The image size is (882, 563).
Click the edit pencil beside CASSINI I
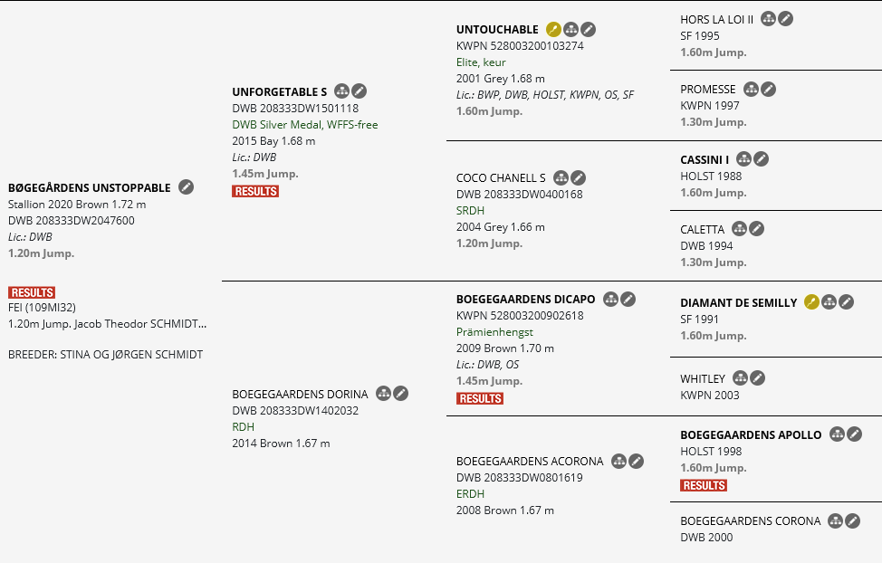pos(762,159)
